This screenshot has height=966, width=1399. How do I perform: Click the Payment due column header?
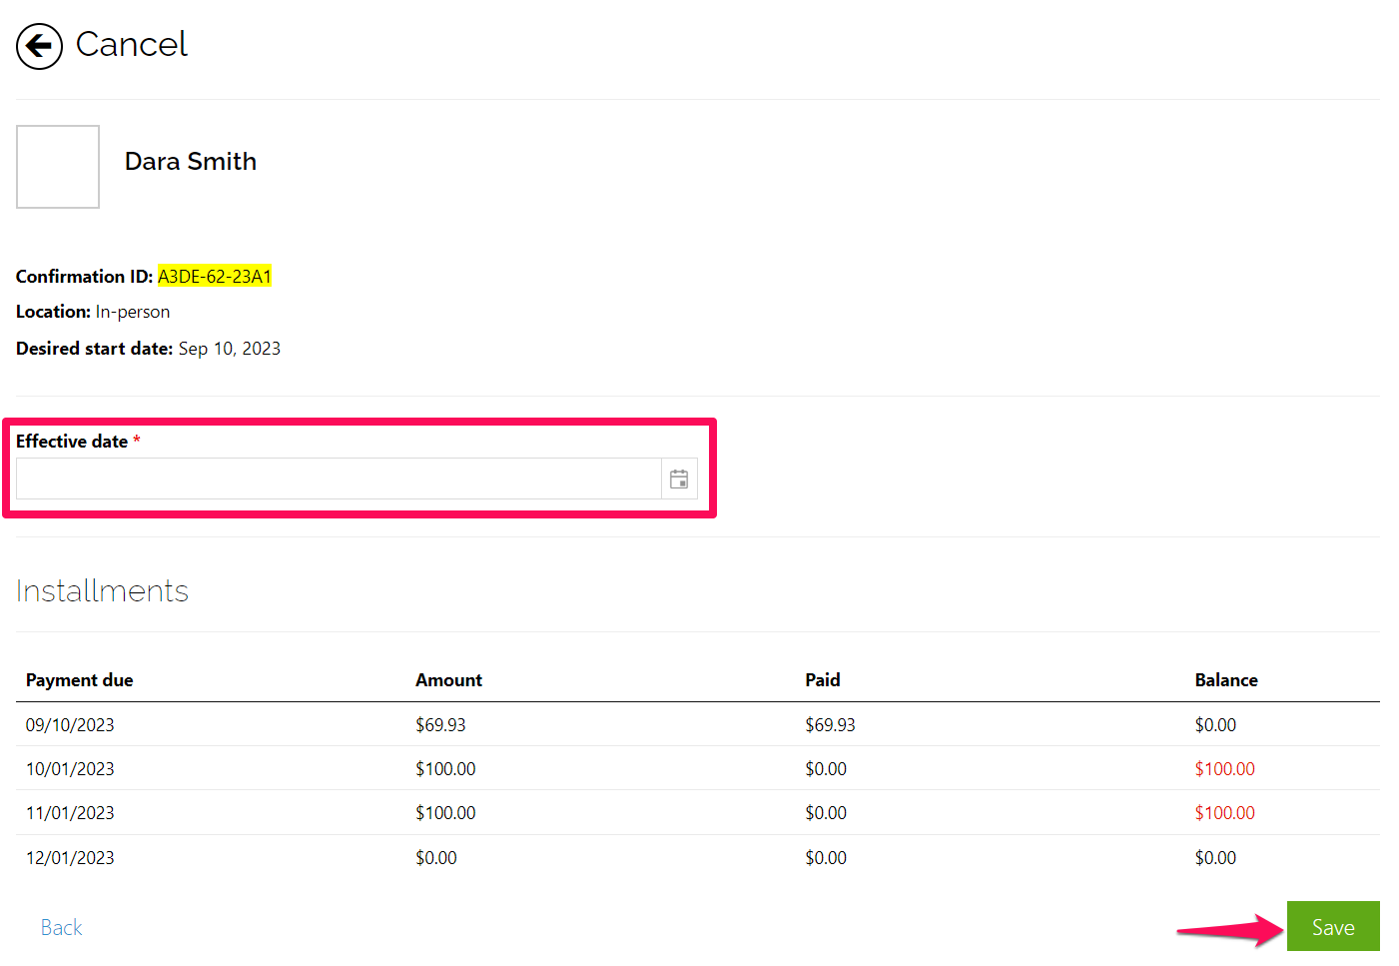80,680
